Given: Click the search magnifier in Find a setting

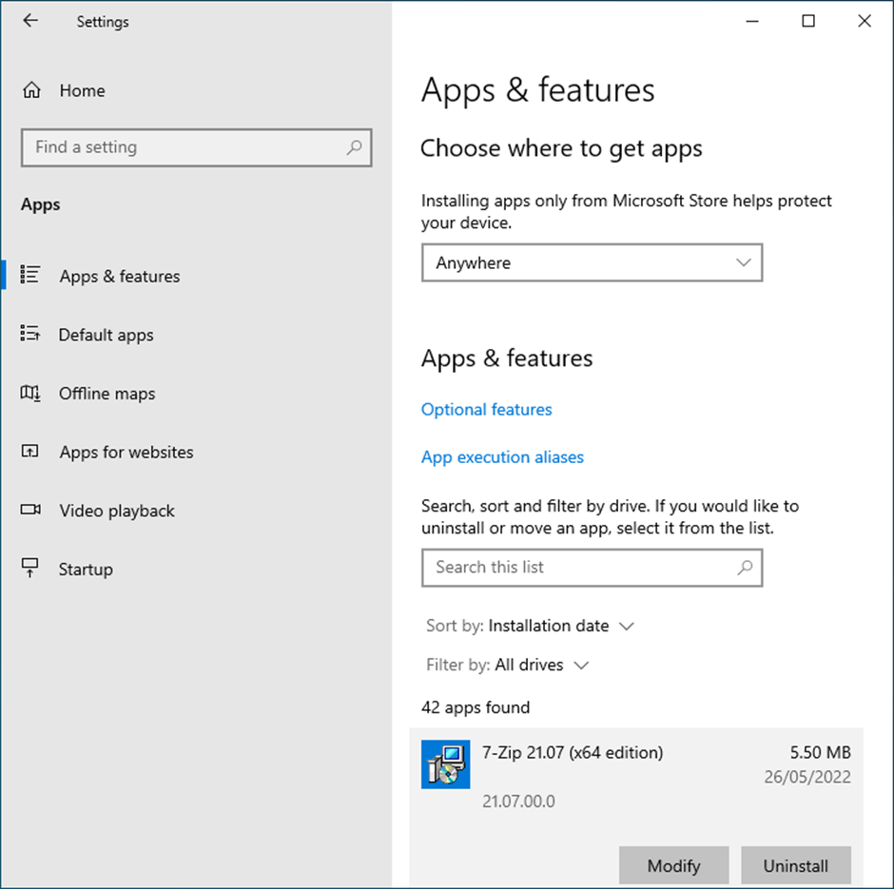Looking at the screenshot, I should (354, 147).
